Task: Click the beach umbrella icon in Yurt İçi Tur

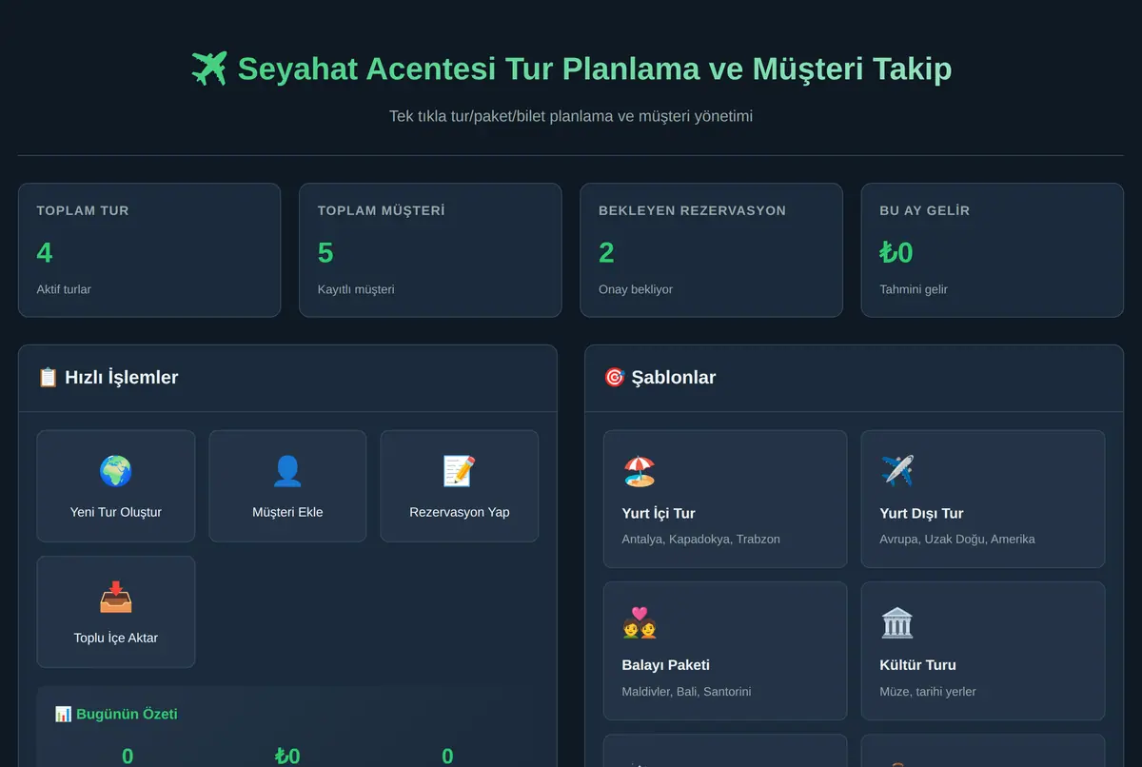Action: click(x=640, y=471)
